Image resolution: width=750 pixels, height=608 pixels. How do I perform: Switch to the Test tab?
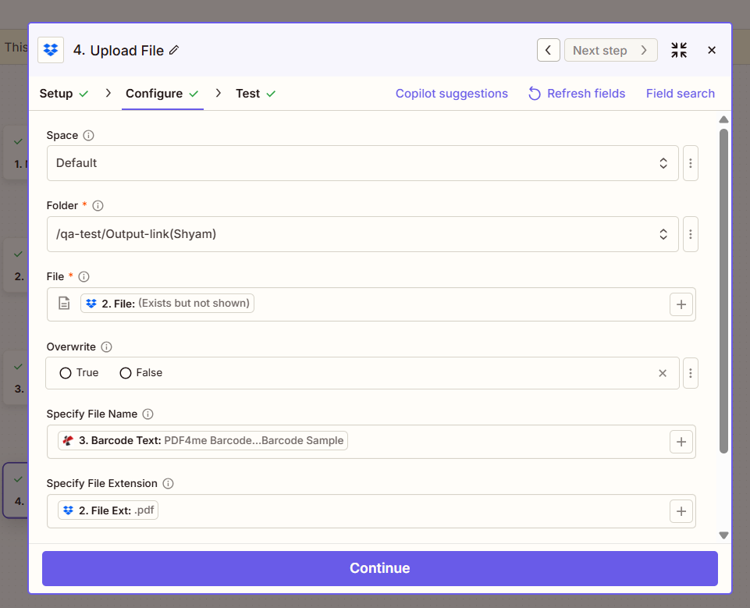tap(247, 94)
